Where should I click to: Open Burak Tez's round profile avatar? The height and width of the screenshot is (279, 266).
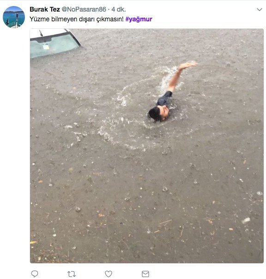[14, 17]
